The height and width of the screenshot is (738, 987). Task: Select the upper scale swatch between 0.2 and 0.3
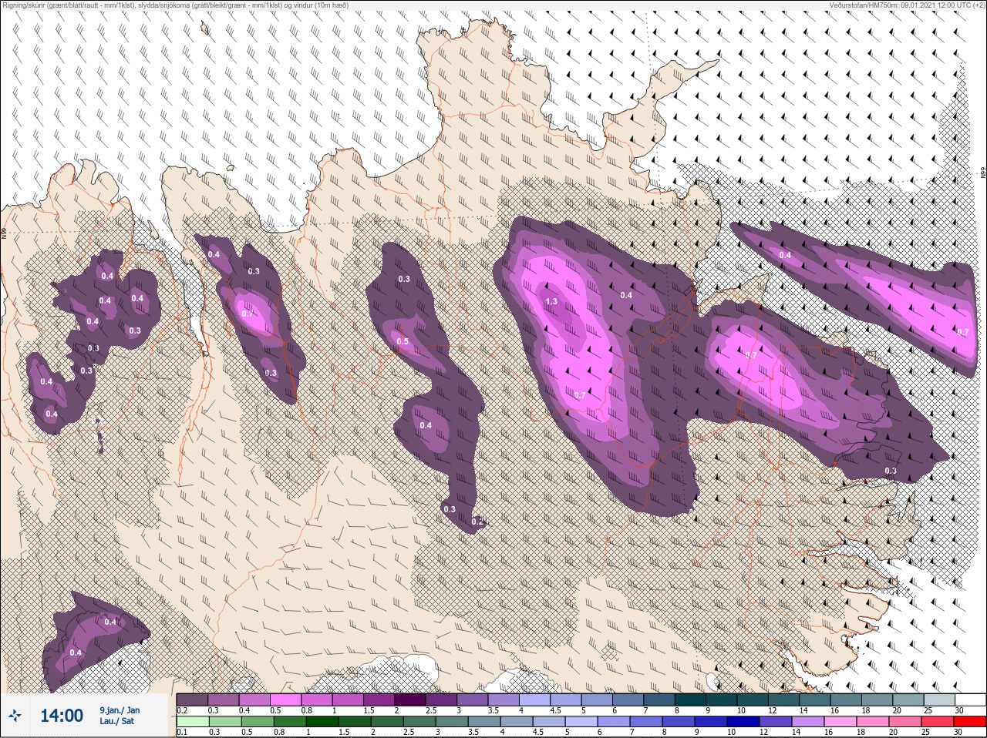coord(192,699)
